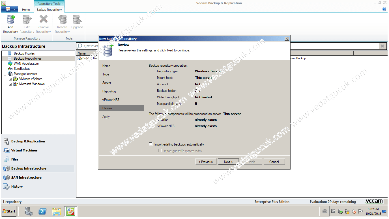
Task: Expand the Microsoft Windows node
Action: [x=10, y=84]
